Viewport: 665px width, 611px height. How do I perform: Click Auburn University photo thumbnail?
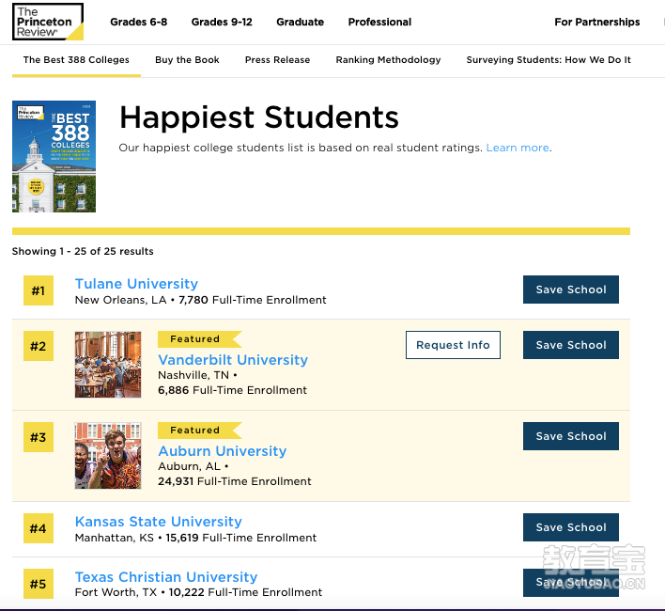click(108, 456)
